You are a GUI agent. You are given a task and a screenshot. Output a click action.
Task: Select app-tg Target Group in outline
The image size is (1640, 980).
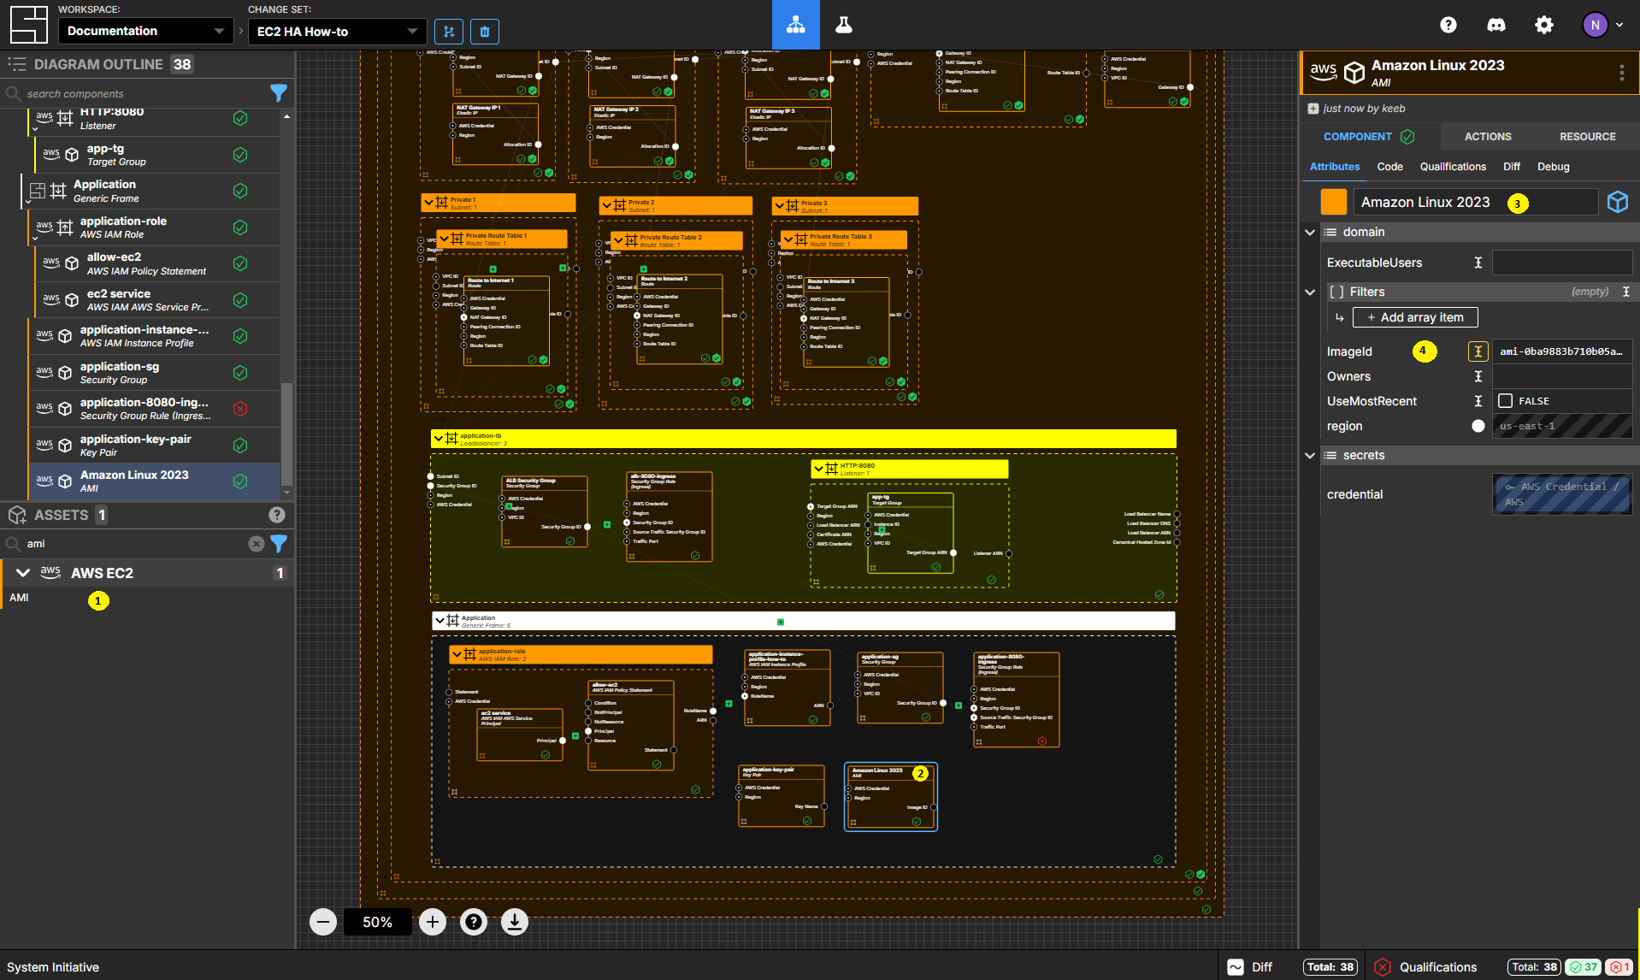click(x=157, y=155)
